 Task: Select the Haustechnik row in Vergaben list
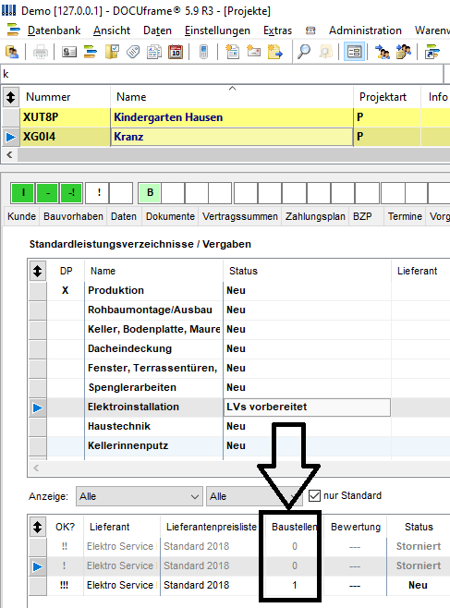click(239, 426)
